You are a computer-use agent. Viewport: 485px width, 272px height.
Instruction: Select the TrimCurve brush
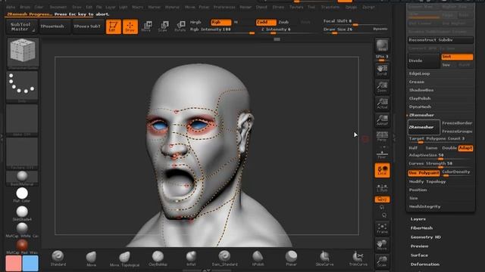(358, 258)
